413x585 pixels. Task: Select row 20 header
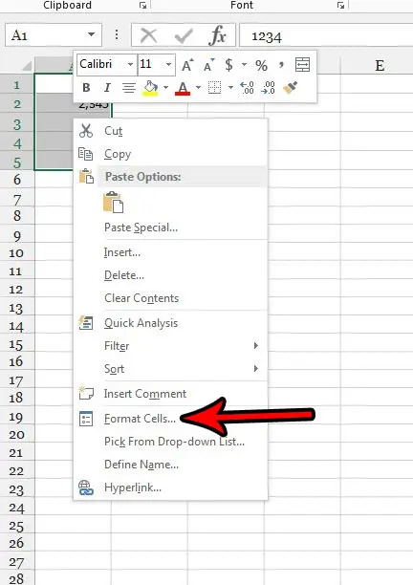[x=17, y=435]
